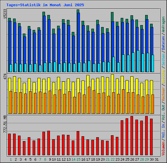The width and height of the screenshot is (167, 163).
Task: Click green day label 22
Action: [113, 159]
